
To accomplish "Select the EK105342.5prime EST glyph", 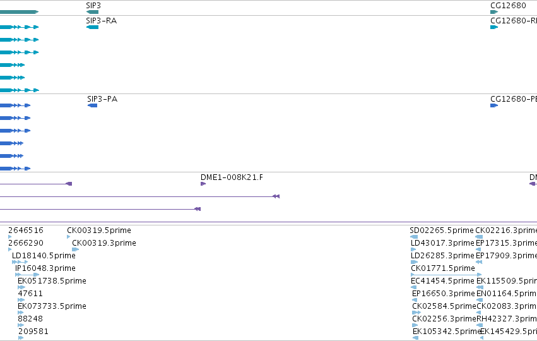I will point(415,338).
